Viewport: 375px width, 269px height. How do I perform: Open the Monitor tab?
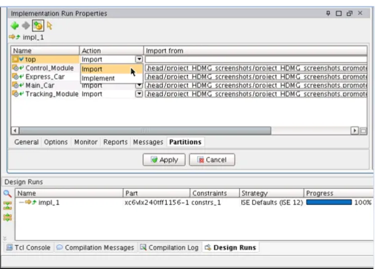pyautogui.click(x=86, y=142)
